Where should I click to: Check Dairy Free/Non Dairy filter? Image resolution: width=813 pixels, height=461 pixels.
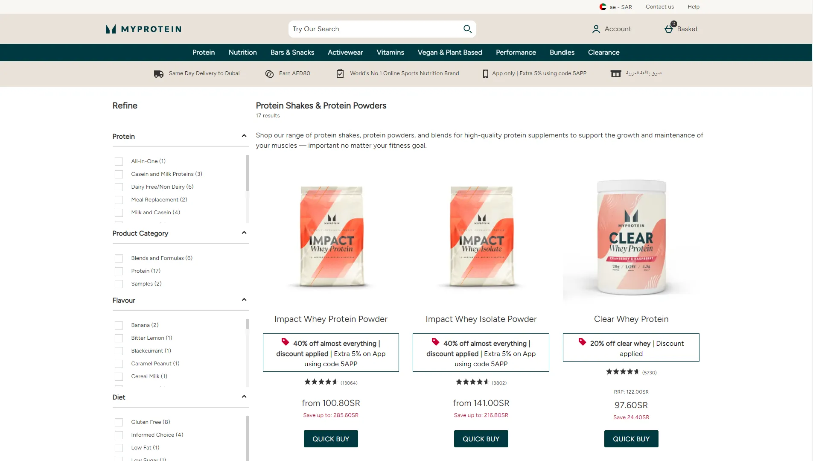coord(119,187)
